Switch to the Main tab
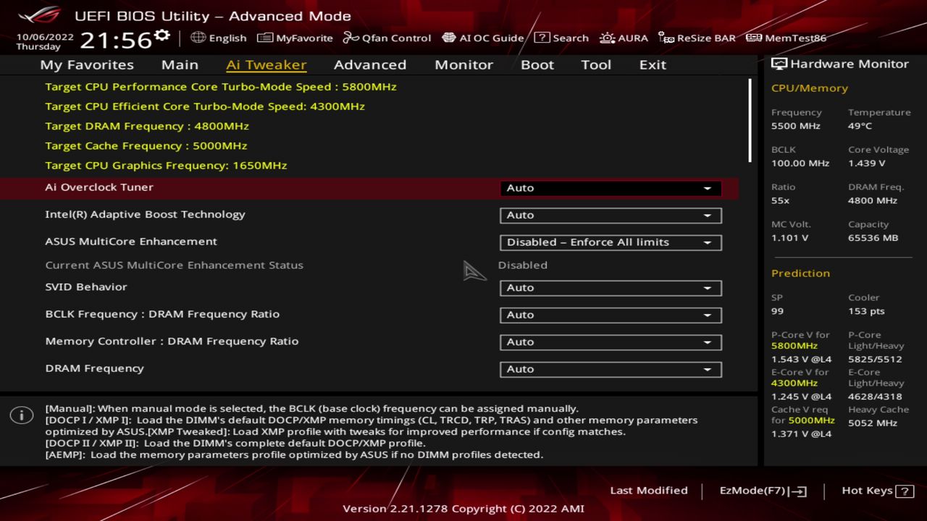This screenshot has height=521, width=927. 180,64
